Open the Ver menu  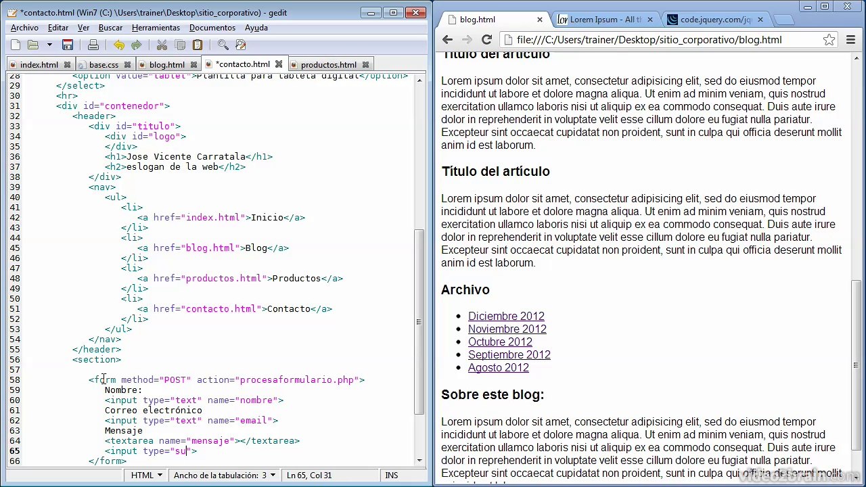click(x=83, y=28)
